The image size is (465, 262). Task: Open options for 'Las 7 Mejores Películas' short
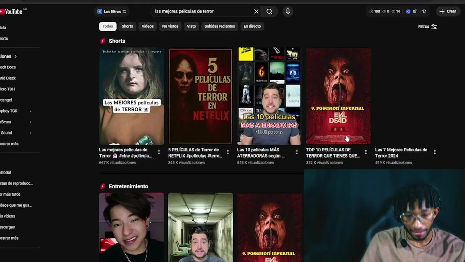(x=435, y=152)
